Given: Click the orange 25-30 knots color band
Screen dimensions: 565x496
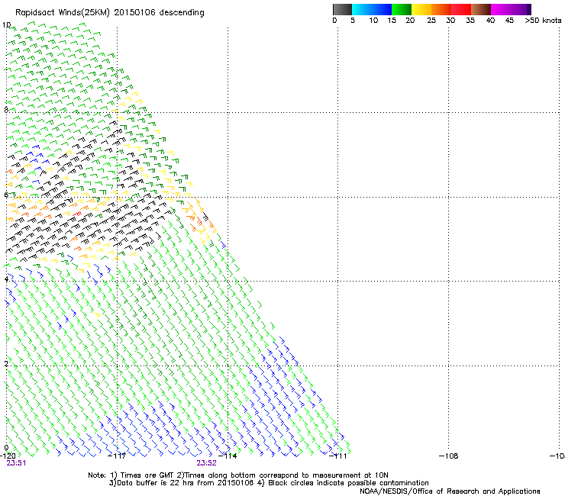Looking at the screenshot, I should pyautogui.click(x=441, y=9).
